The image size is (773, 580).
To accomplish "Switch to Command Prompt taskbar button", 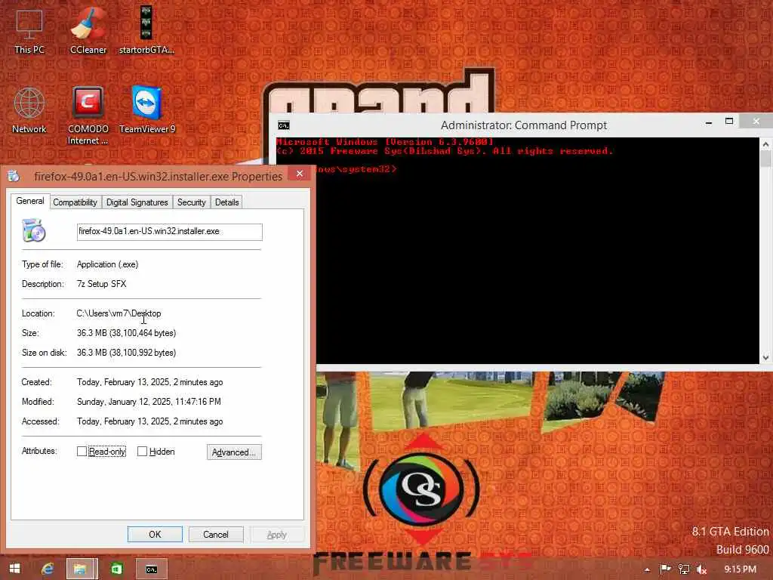I will pyautogui.click(x=151, y=569).
